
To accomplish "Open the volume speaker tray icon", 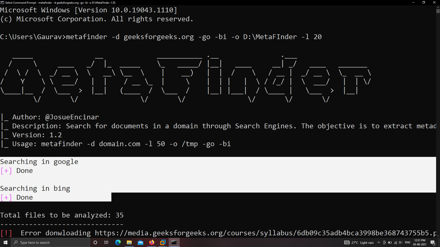I will pos(400,243).
